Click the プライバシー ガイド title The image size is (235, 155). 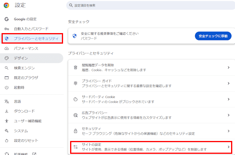[97, 81]
